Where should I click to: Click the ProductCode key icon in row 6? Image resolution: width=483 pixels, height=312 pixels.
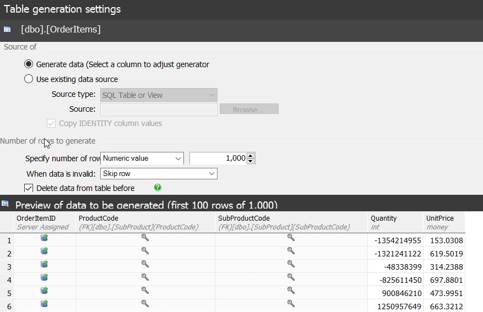coord(145,303)
